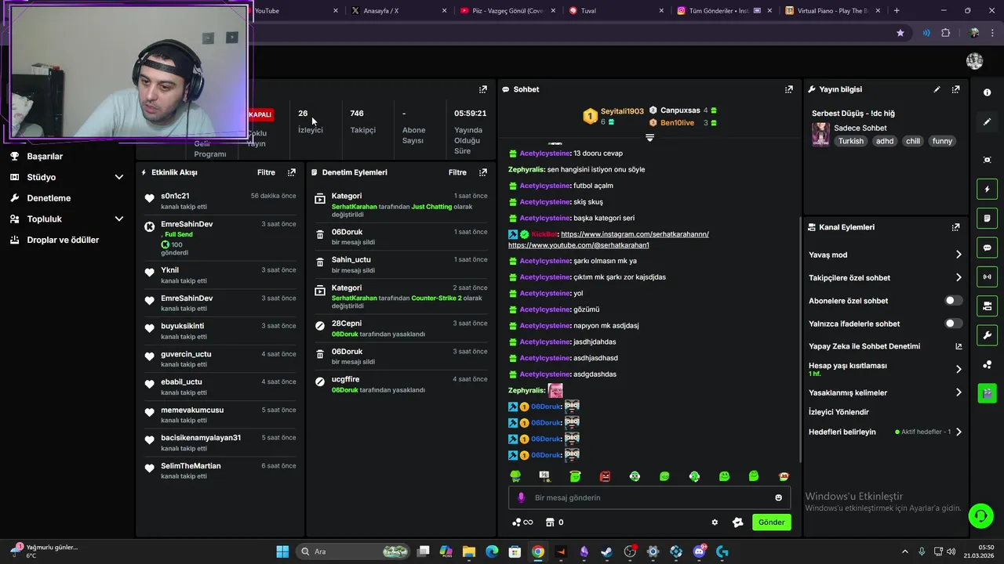The height and width of the screenshot is (564, 1004).
Task: Click the taskbar Ara search box
Action: click(x=354, y=551)
